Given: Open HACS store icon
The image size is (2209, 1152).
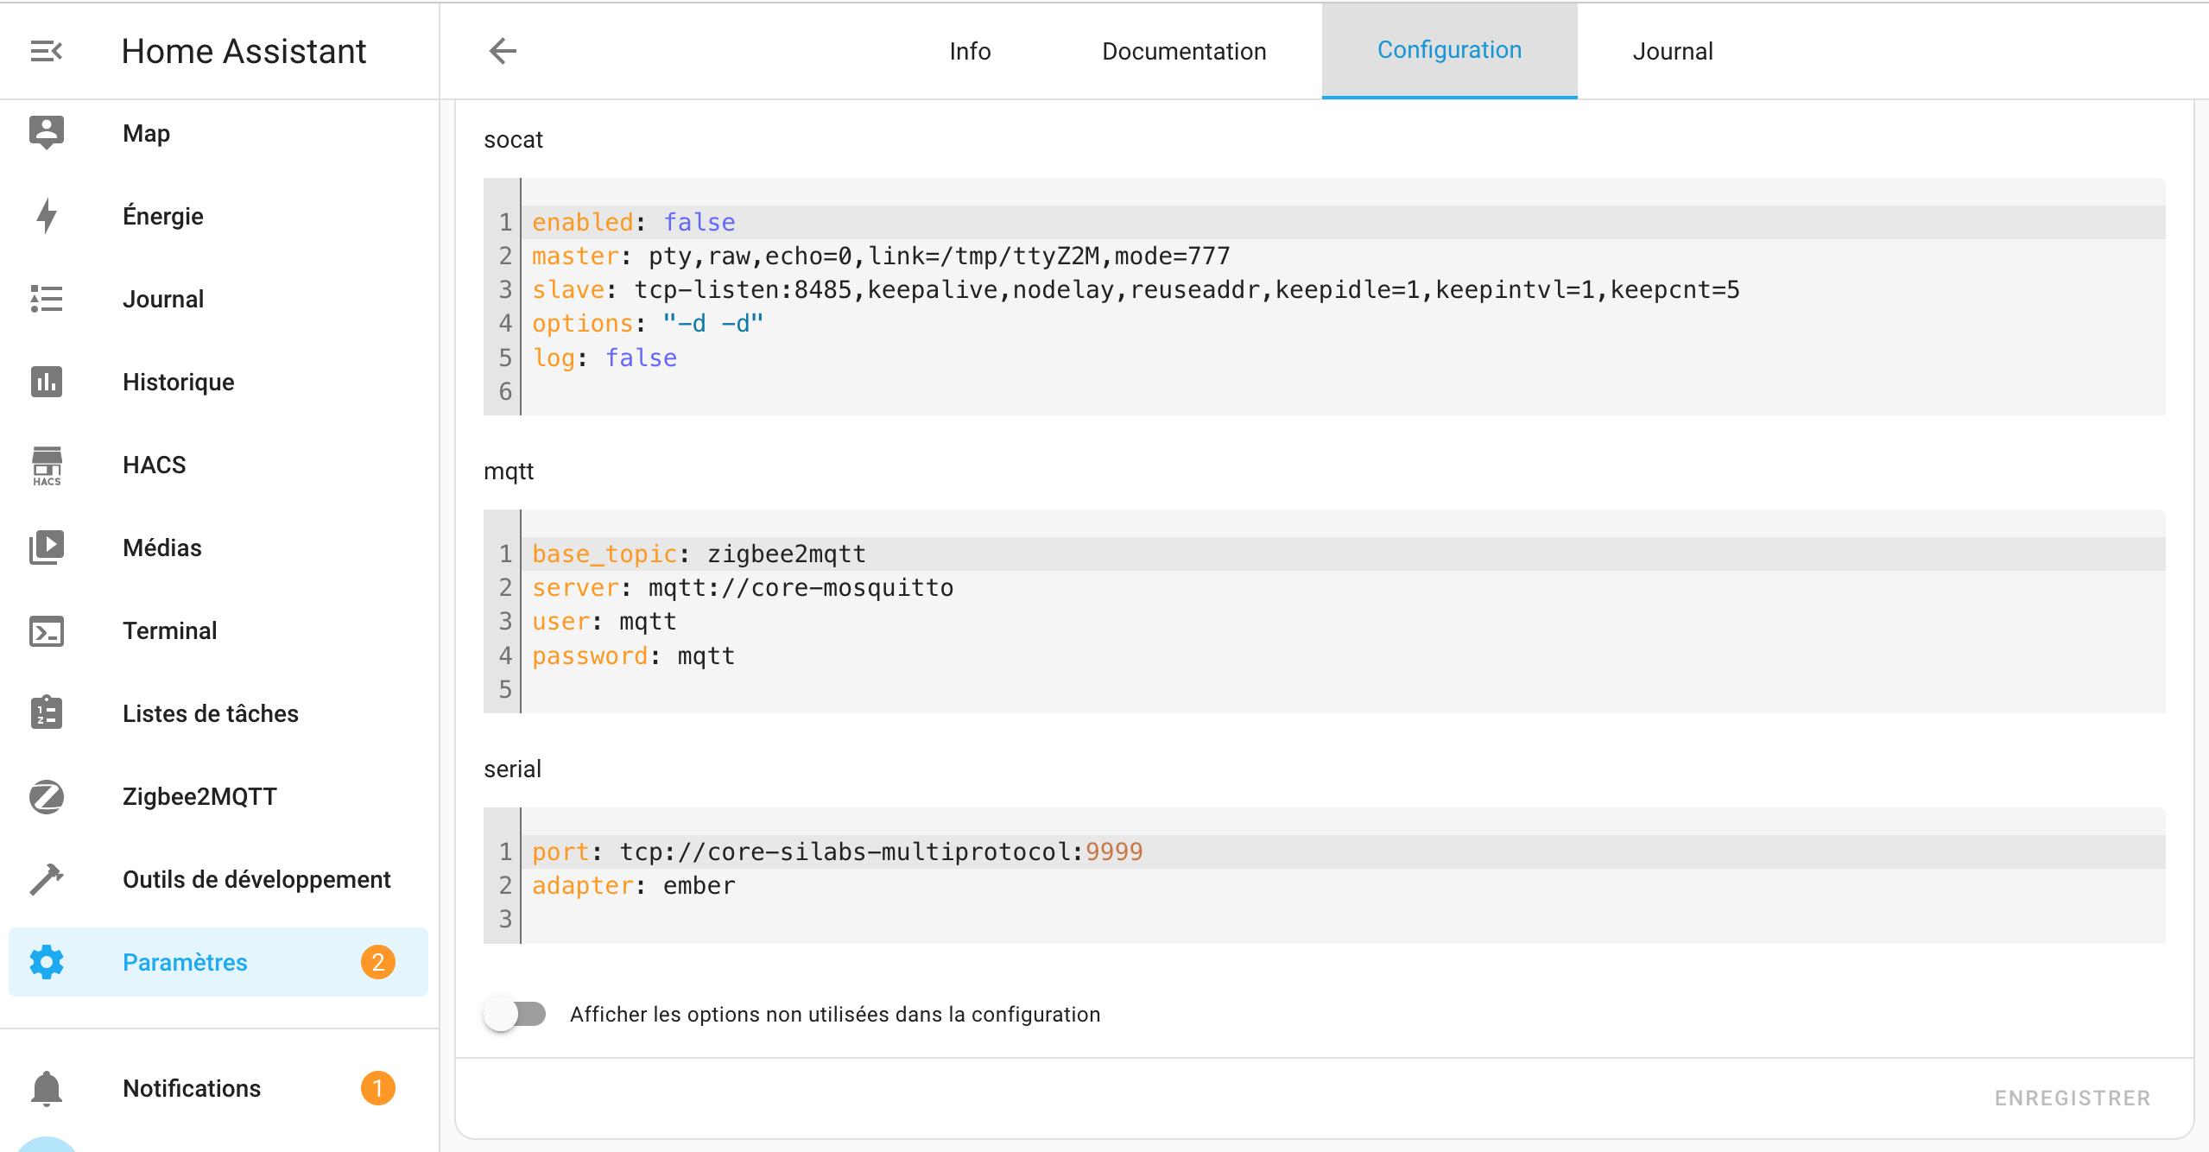Looking at the screenshot, I should point(47,465).
